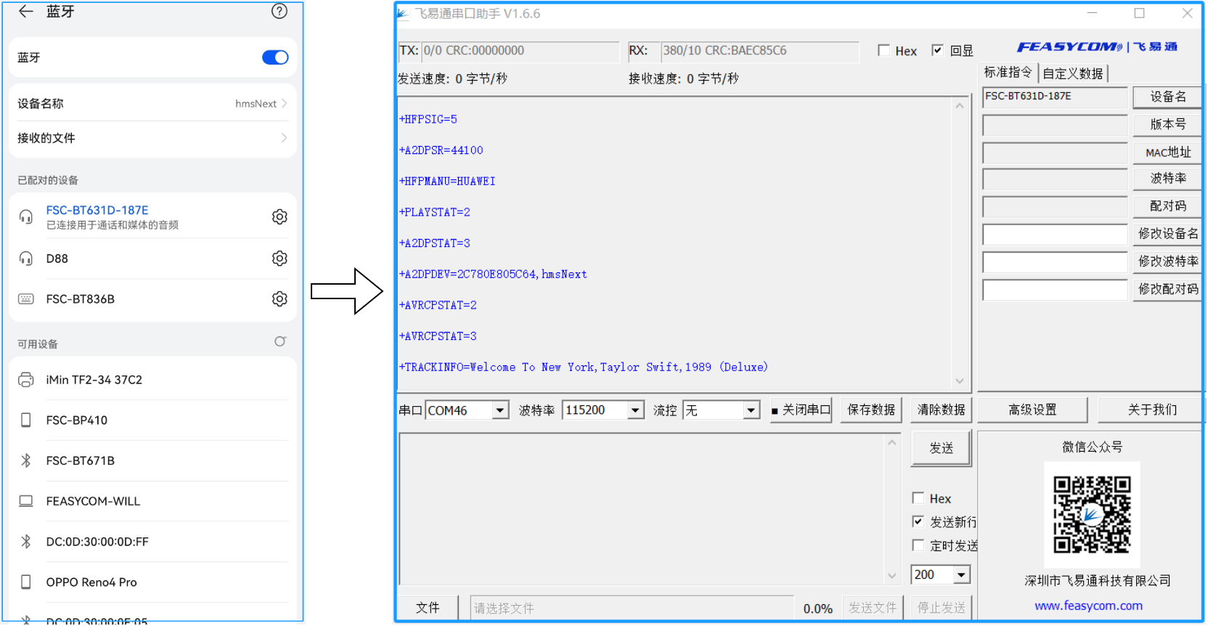This screenshot has width=1208, height=626.
Task: Click the WeChat QR code image
Action: click(x=1092, y=514)
